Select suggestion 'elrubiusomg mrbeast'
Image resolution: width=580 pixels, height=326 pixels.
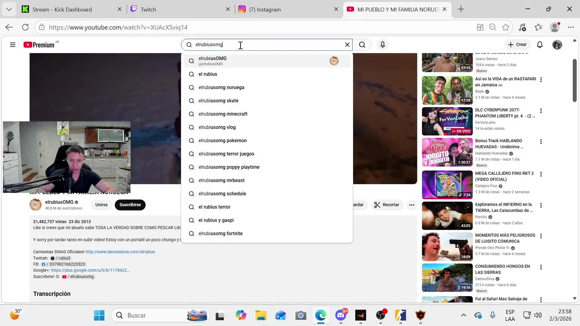click(x=267, y=180)
